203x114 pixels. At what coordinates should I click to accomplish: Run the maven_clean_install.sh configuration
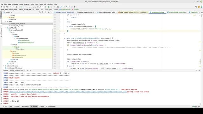click(x=46, y=7)
